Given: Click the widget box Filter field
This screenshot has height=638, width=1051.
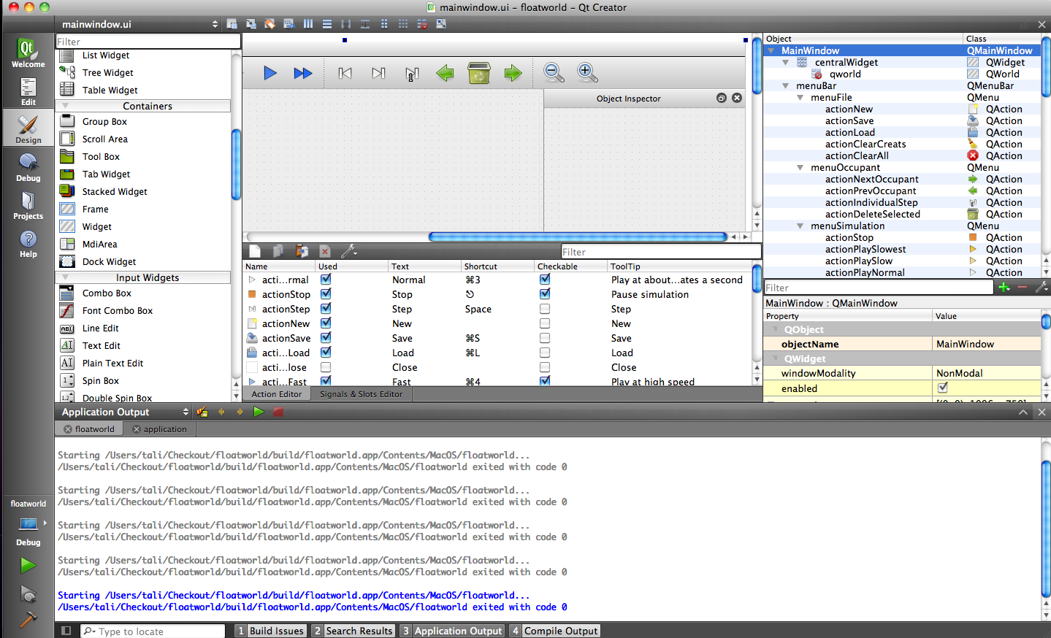Looking at the screenshot, I should pos(148,42).
